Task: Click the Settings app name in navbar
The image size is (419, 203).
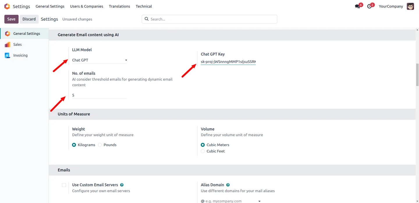Action: click(x=21, y=6)
